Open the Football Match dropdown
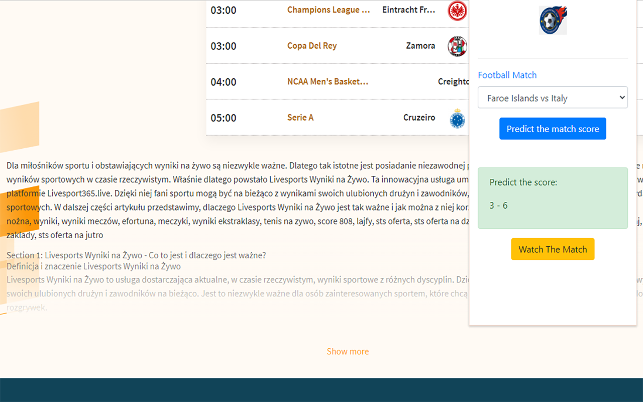Viewport: 643px width, 402px height. (x=553, y=98)
